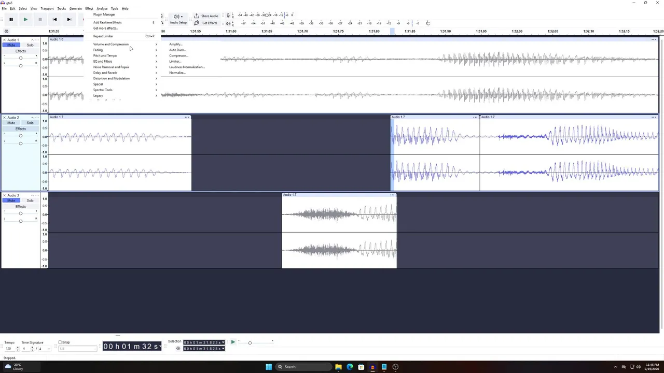
Task: Solo the Audio 1 track
Action: tap(30, 45)
